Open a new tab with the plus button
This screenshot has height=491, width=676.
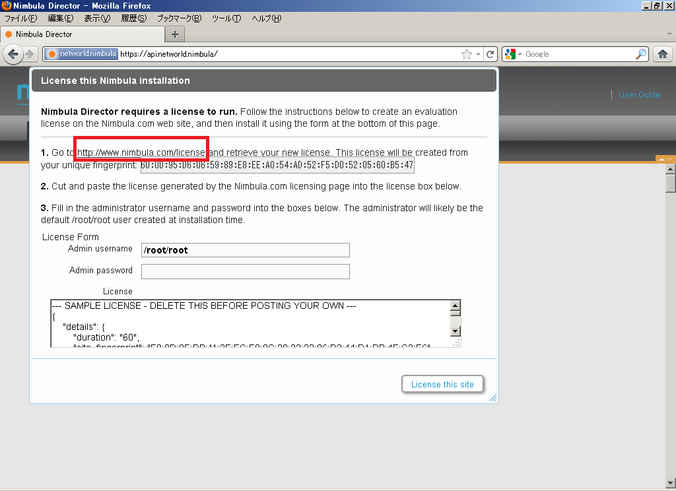[x=174, y=34]
